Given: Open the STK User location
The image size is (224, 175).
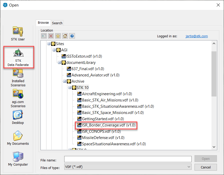Looking at the screenshot, I should point(18,34).
